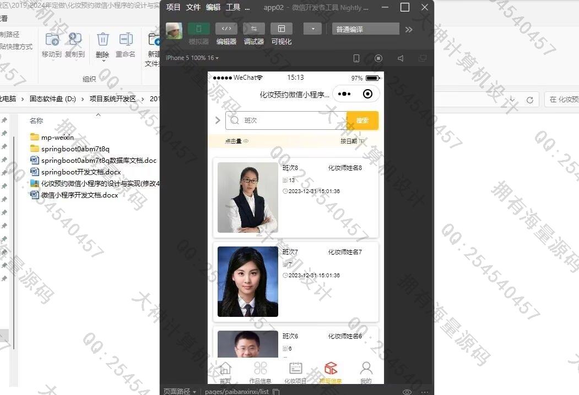Open the 普通编译 compile mode selector
The image size is (579, 395).
click(366, 29)
